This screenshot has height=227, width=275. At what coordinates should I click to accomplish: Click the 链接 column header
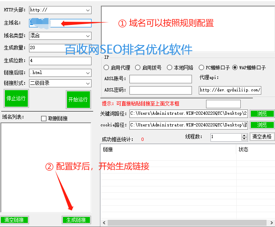[x=169, y=149]
